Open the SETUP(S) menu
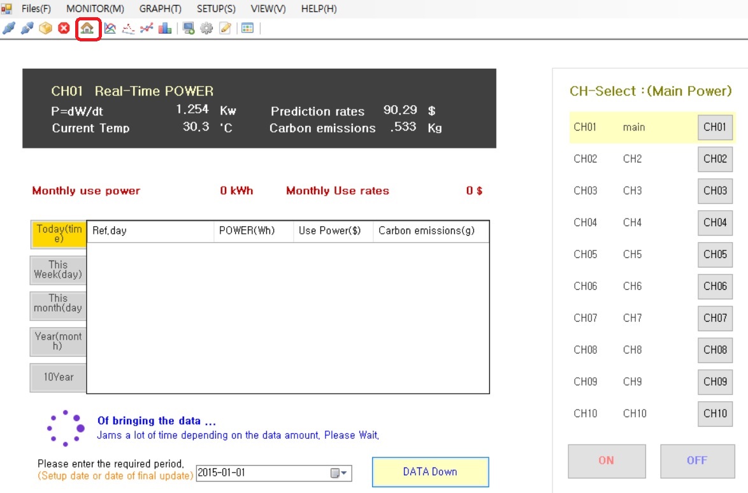This screenshot has height=493, width=748. pos(216,8)
